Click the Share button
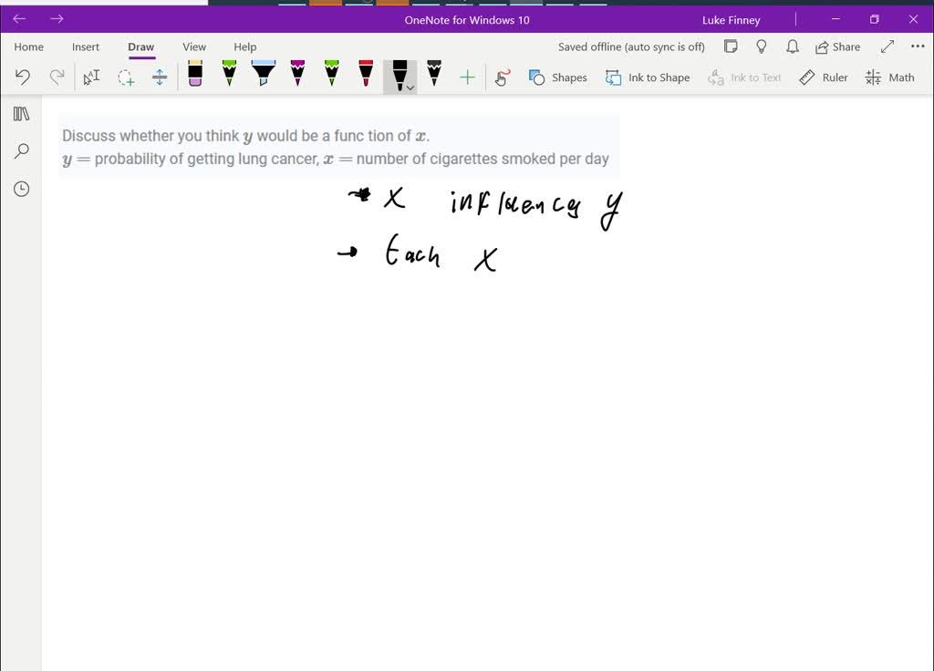The height and width of the screenshot is (671, 934). (837, 46)
